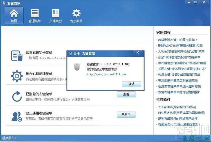Click the 右键管家 1.1.0.0 version text
The width and height of the screenshot is (211, 142).
point(108,64)
